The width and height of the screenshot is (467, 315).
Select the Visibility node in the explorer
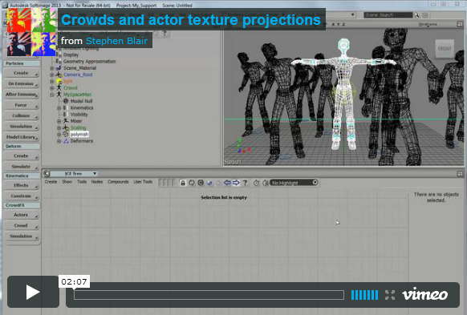pos(79,115)
